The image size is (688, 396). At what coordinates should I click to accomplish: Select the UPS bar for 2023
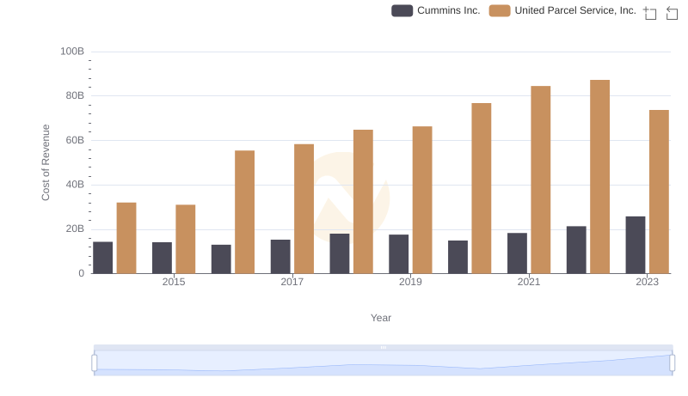click(x=659, y=192)
